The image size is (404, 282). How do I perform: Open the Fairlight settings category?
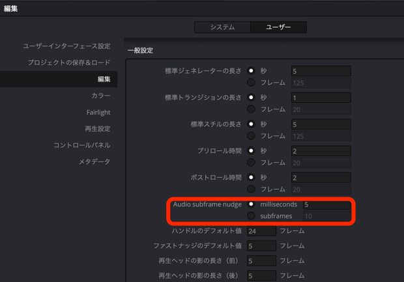pos(98,112)
